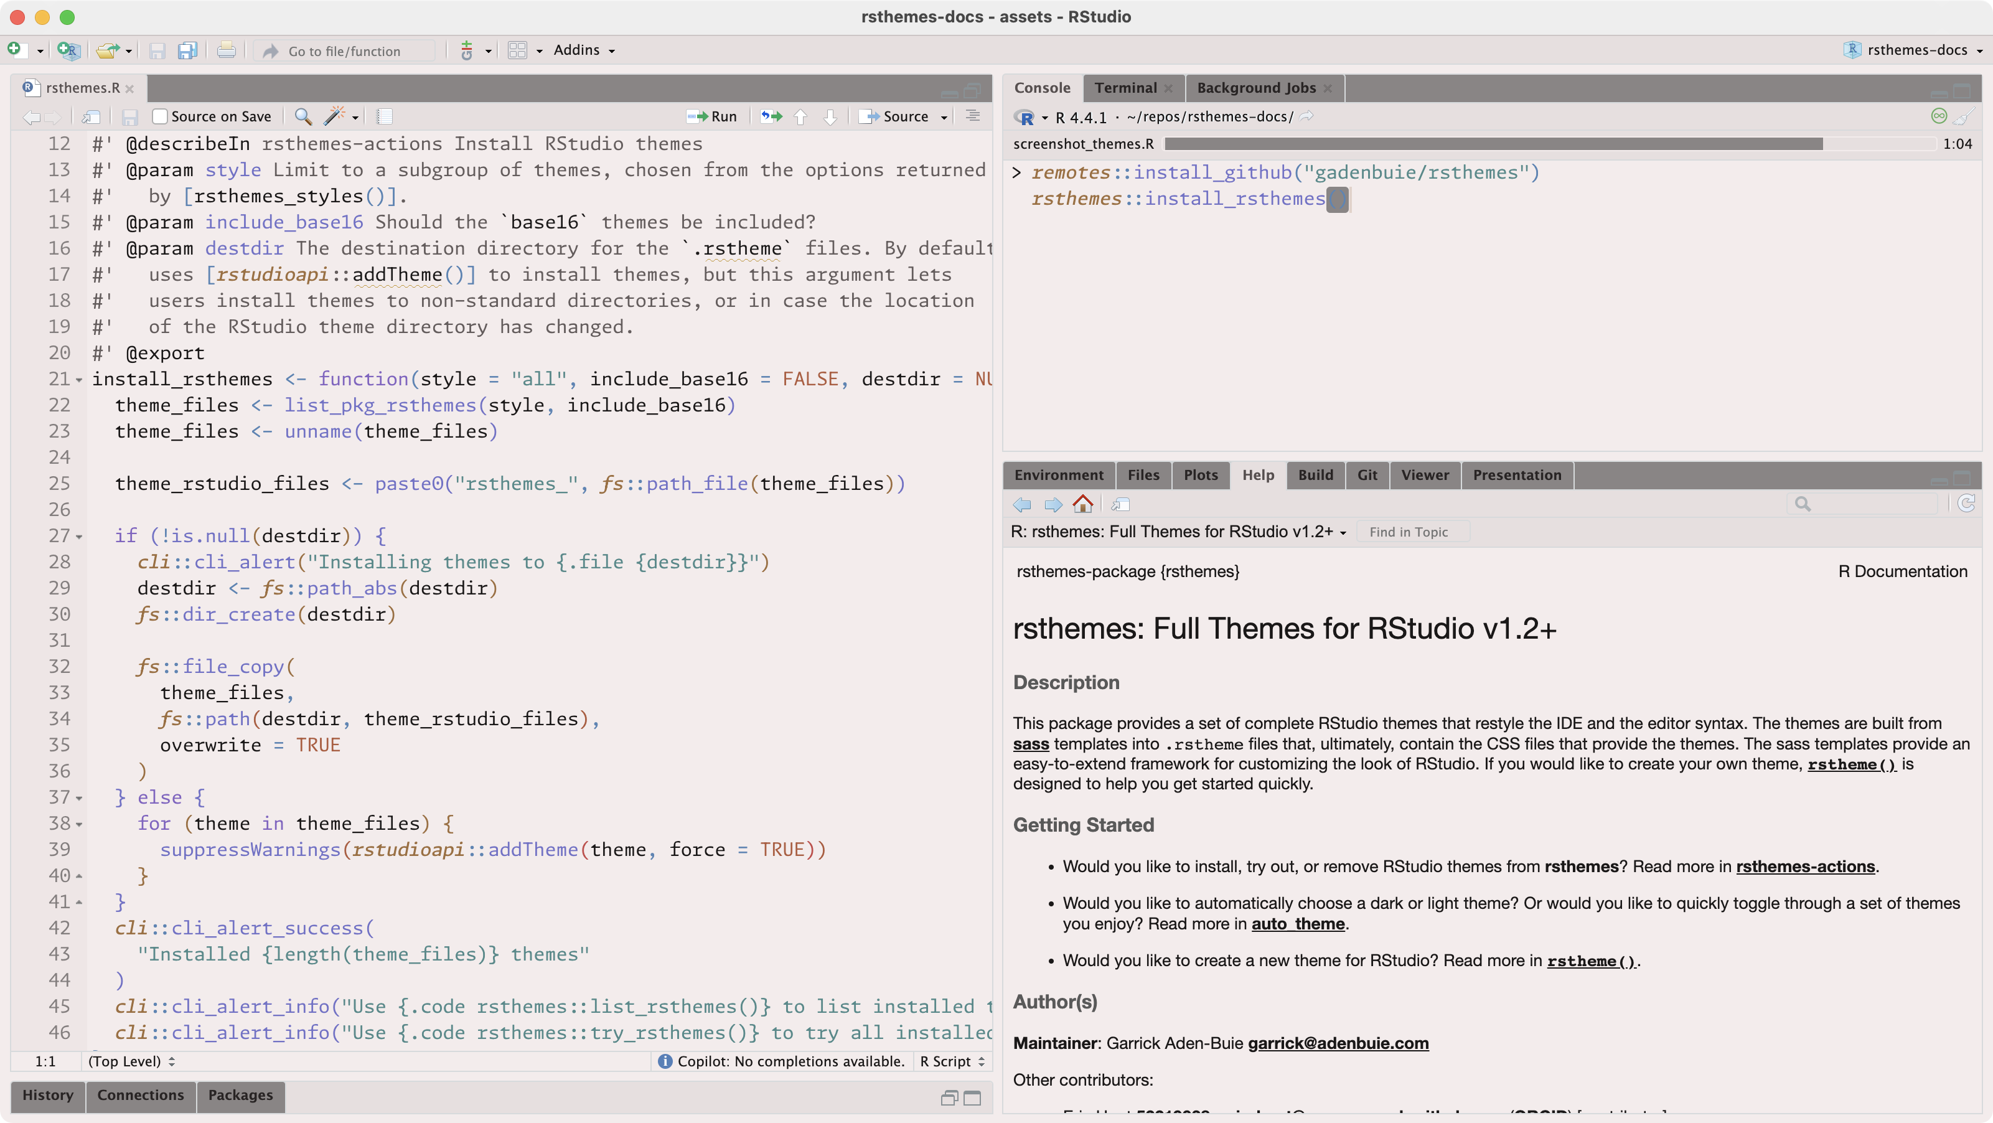Image resolution: width=1993 pixels, height=1123 pixels.
Task: Switch to the Terminal tab
Action: pyautogui.click(x=1125, y=88)
